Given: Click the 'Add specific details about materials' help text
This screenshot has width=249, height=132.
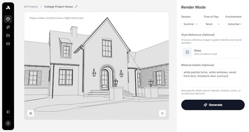Looking at the screenshot, I should (211, 92).
